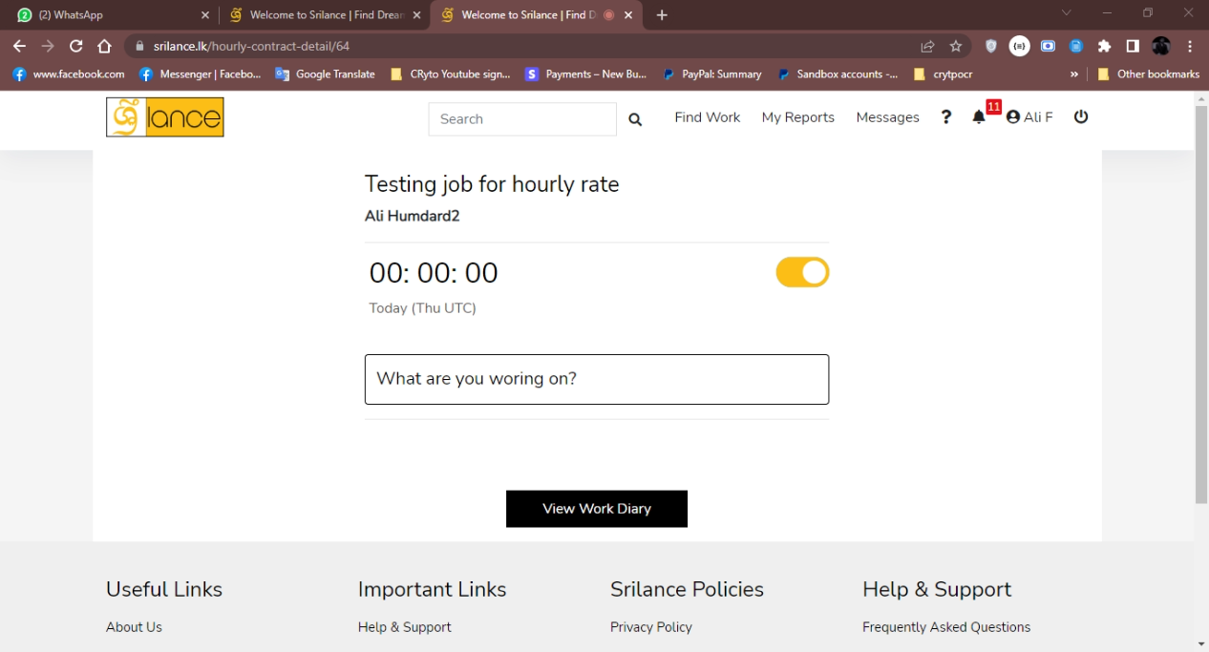Expand the hidden bookmarks chevron
Viewport: 1209px width, 652px height.
pos(1074,74)
